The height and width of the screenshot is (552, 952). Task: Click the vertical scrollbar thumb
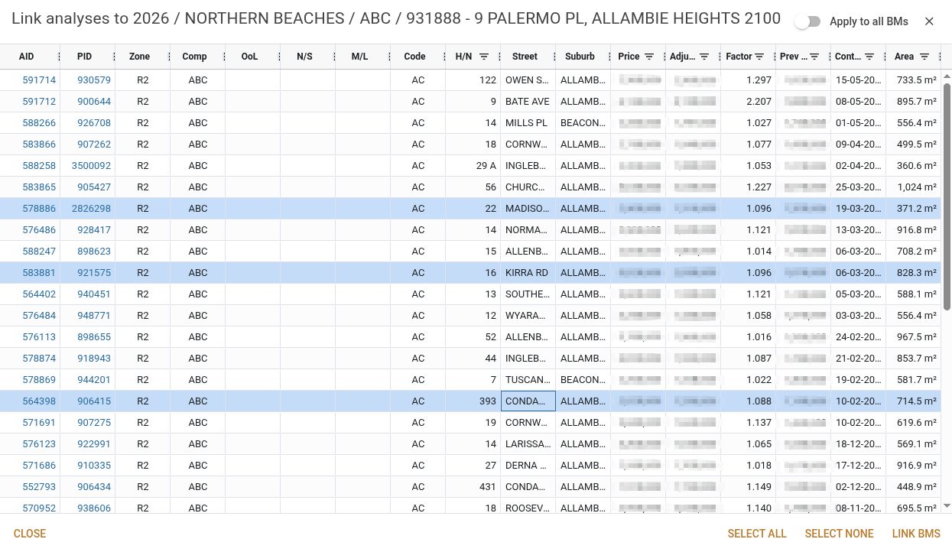947,196
